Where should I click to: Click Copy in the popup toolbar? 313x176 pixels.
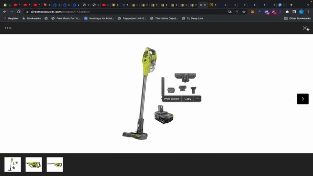pos(188,99)
